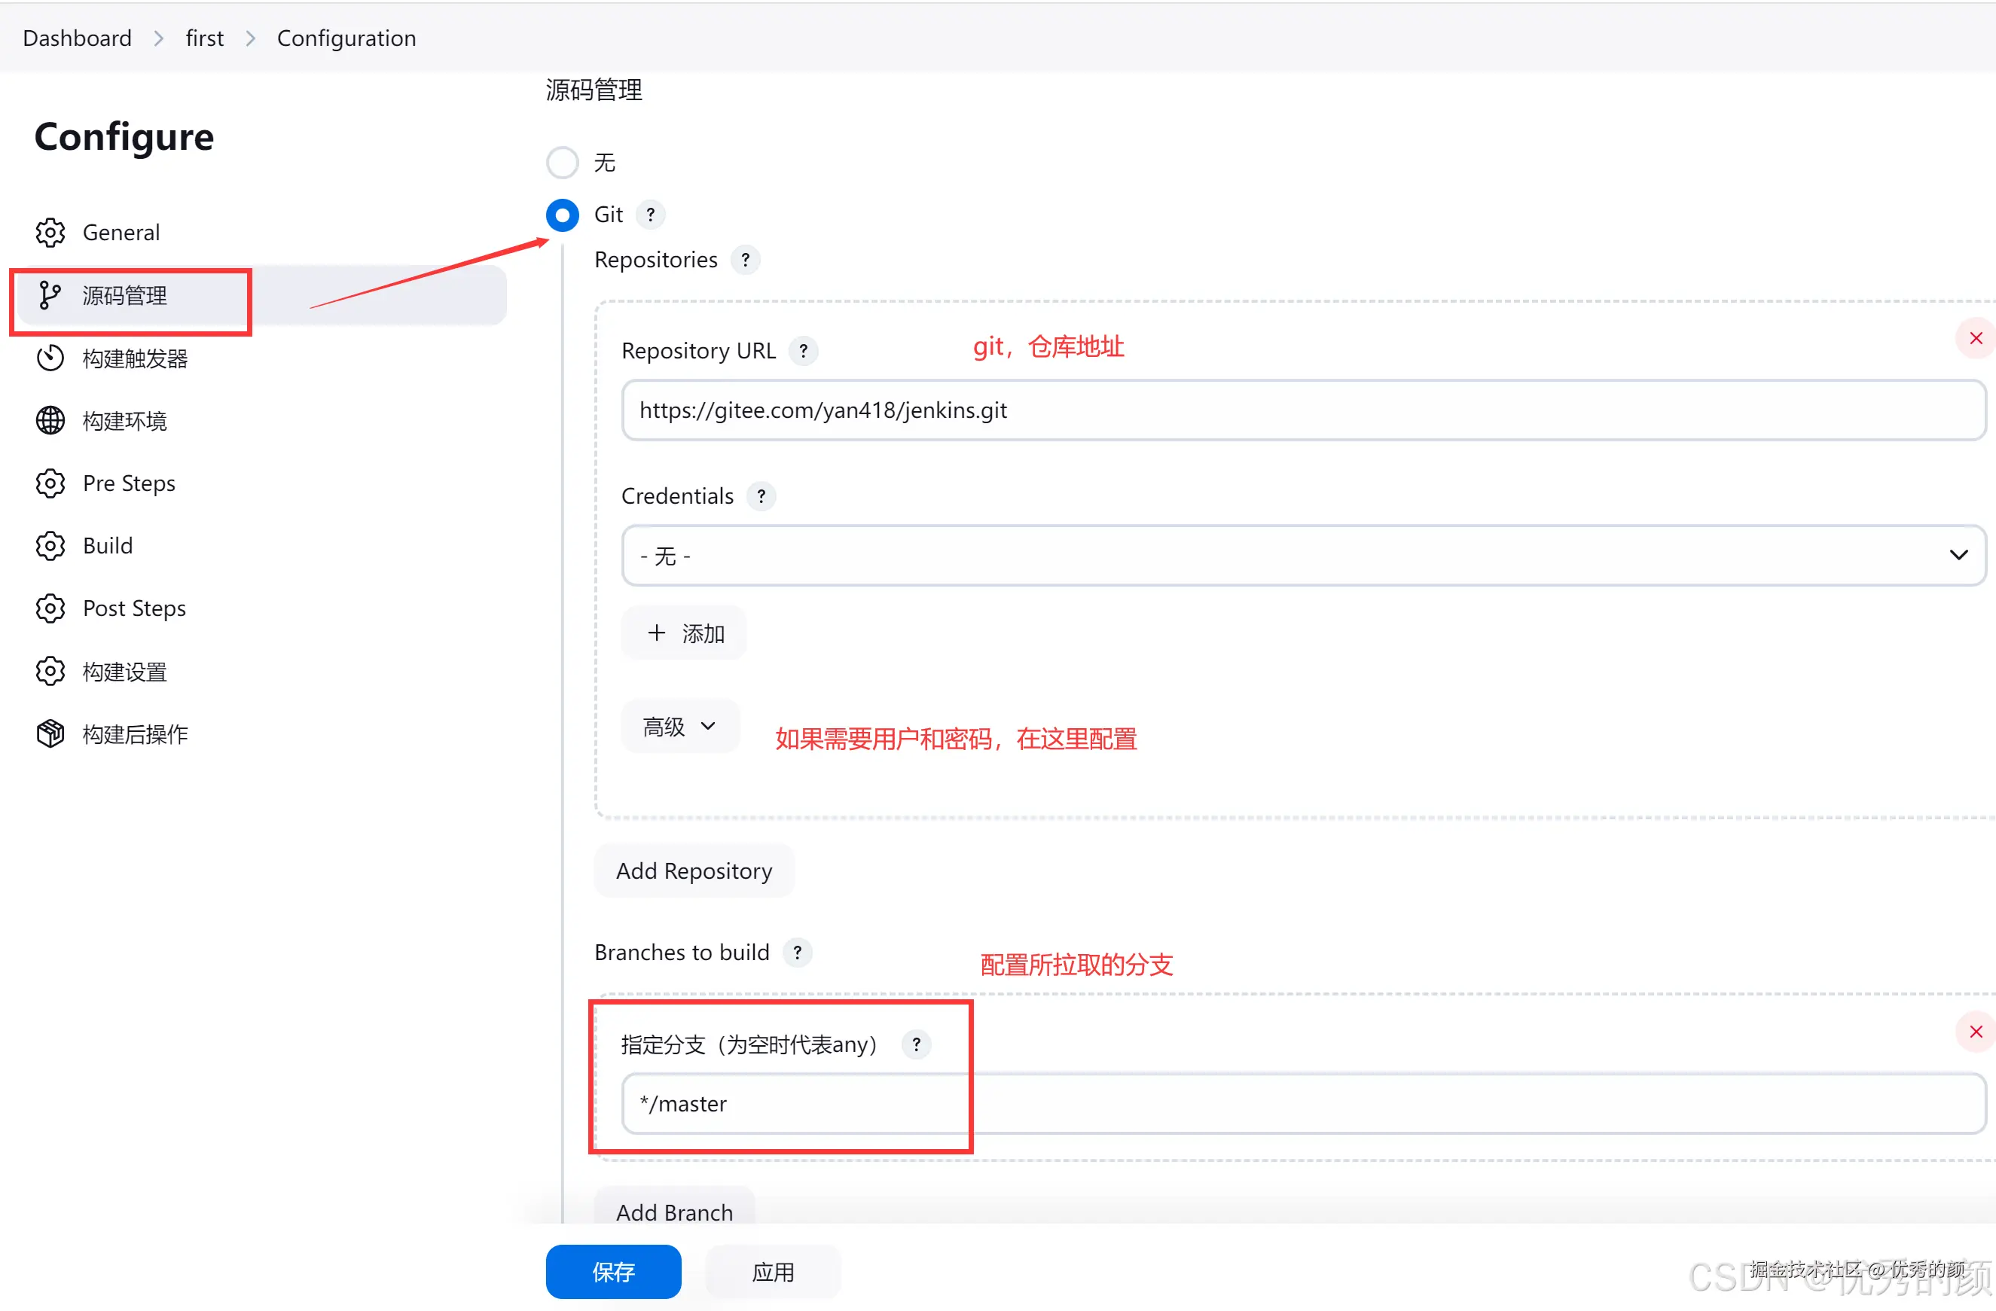Open the 构建后操作 sidebar section
Image resolution: width=1996 pixels, height=1311 pixels.
pyautogui.click(x=134, y=734)
